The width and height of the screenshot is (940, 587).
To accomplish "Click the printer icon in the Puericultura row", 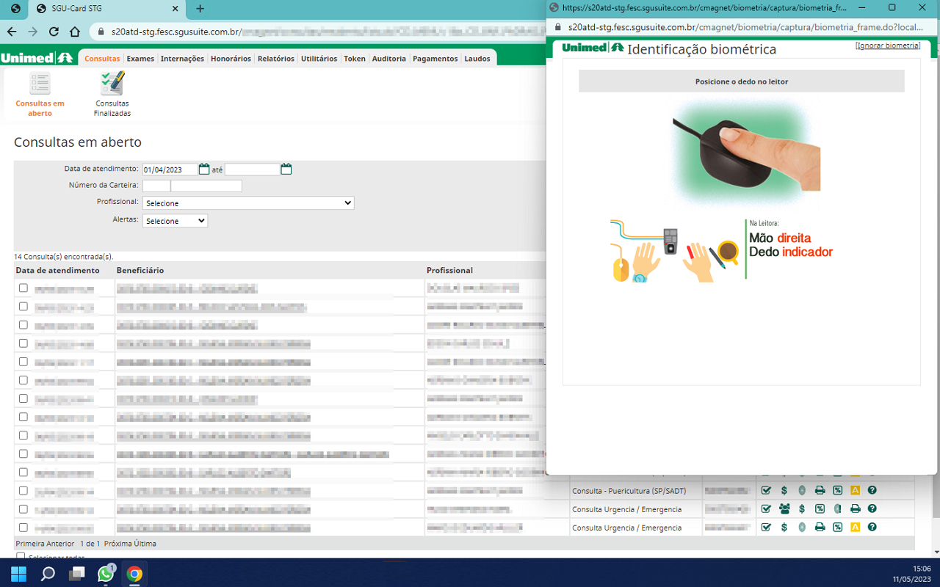I will coord(820,491).
